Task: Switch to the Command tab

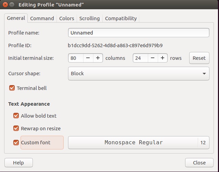Action: 42,18
